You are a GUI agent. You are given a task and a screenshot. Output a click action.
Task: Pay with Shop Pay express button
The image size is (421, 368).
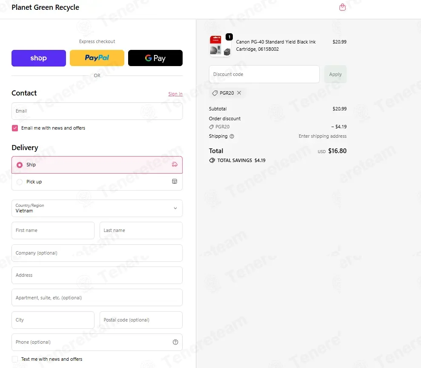pyautogui.click(x=39, y=58)
